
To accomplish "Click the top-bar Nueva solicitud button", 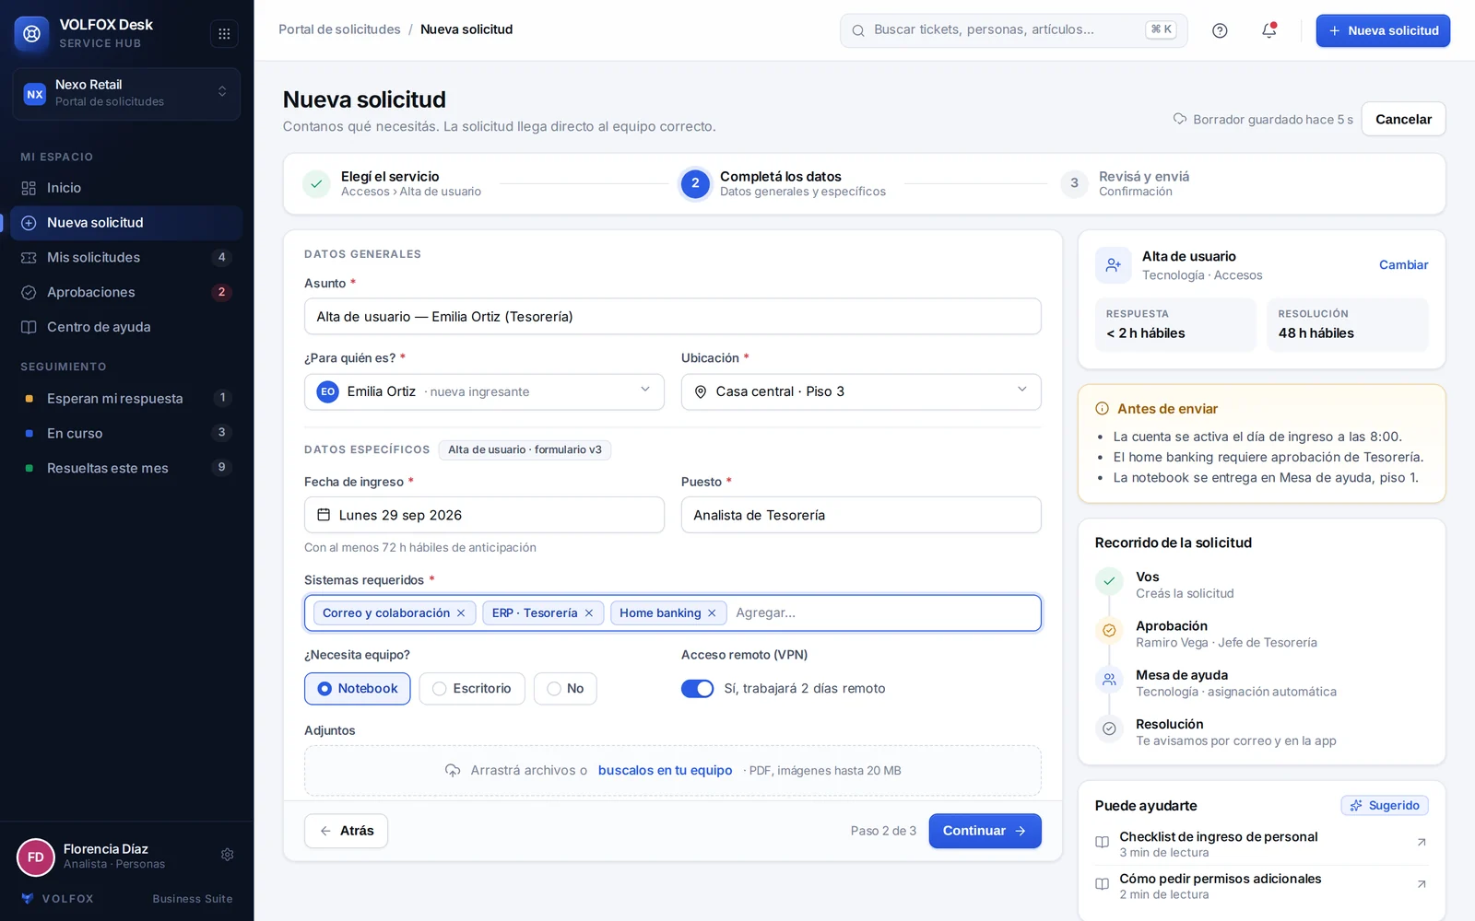I will (x=1383, y=30).
